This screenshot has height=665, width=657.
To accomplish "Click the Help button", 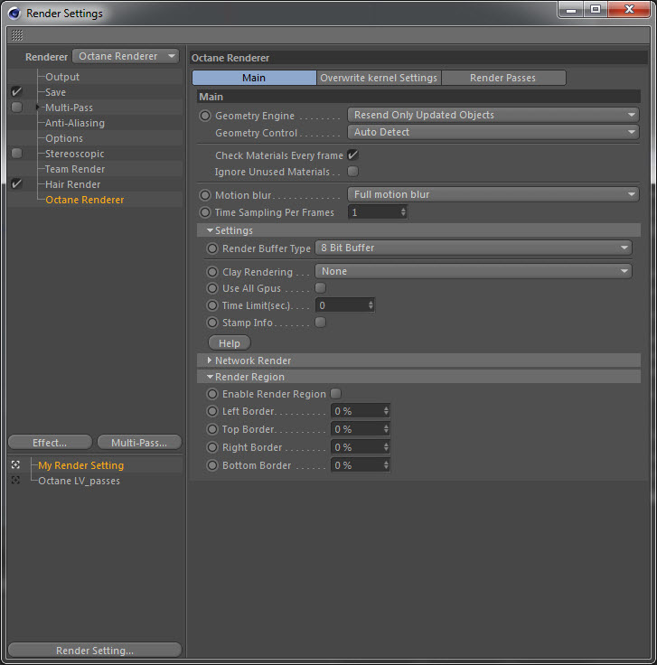I will (x=230, y=342).
